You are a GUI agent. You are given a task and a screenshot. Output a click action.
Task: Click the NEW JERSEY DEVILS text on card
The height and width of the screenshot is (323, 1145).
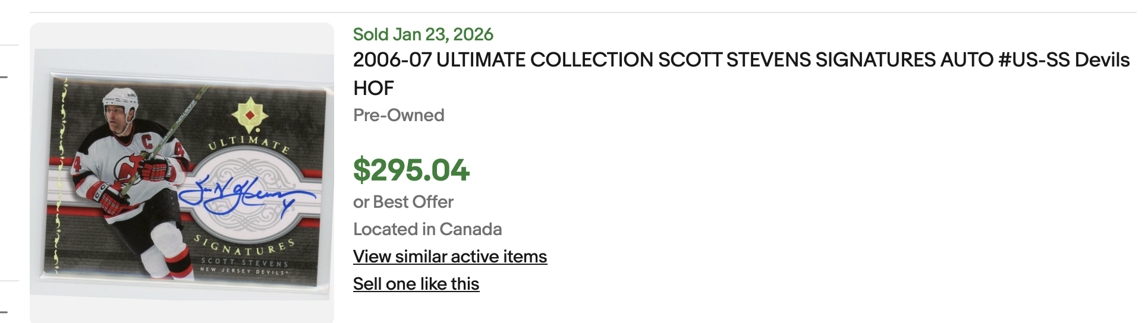(x=244, y=271)
